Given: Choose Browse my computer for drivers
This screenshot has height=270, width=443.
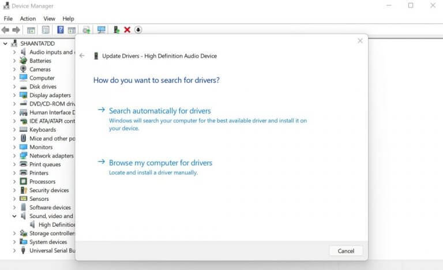Looking at the screenshot, I should click(x=160, y=163).
